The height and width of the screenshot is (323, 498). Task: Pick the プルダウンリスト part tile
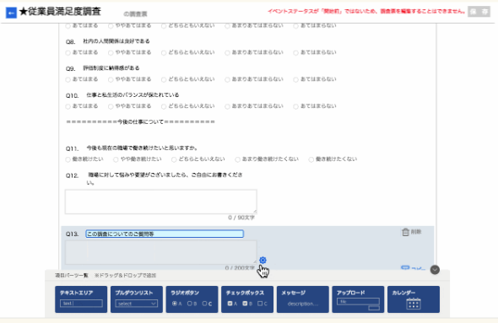(137, 299)
